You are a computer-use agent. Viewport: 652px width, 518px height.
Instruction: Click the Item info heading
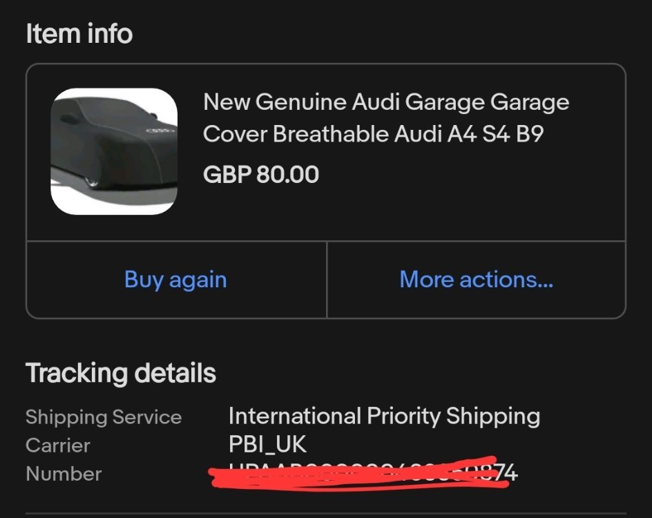pos(79,34)
